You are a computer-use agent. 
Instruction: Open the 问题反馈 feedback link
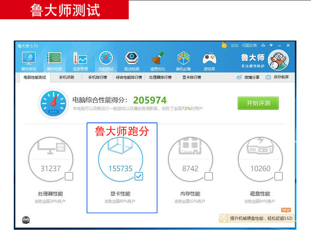pyautogui.click(x=249, y=45)
